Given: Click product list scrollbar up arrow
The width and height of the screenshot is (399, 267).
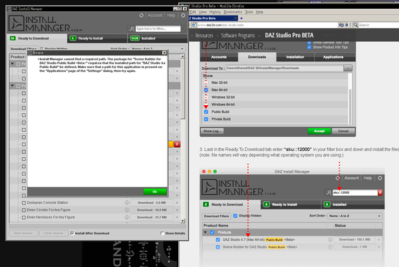Looking at the screenshot, I should point(182,56).
